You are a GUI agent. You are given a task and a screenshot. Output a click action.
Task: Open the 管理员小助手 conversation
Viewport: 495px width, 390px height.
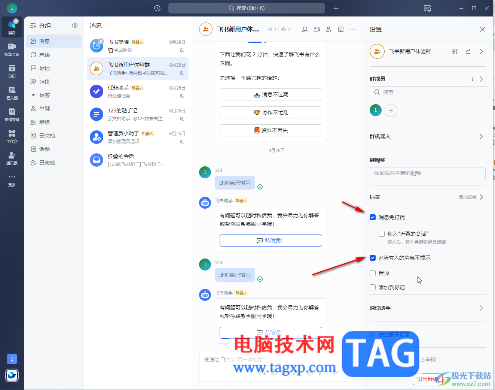pos(138,137)
